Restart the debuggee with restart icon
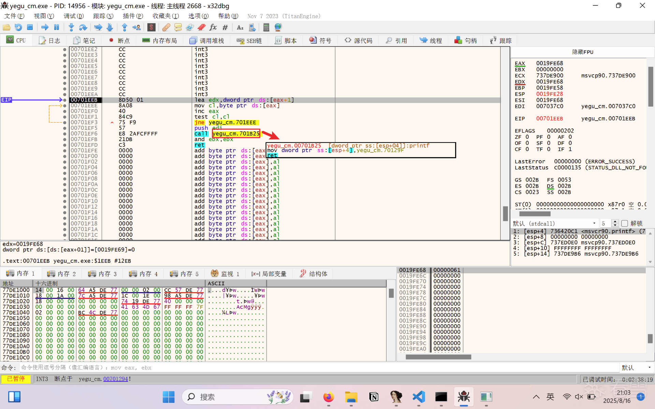This screenshot has height=409, width=655. pos(18,27)
